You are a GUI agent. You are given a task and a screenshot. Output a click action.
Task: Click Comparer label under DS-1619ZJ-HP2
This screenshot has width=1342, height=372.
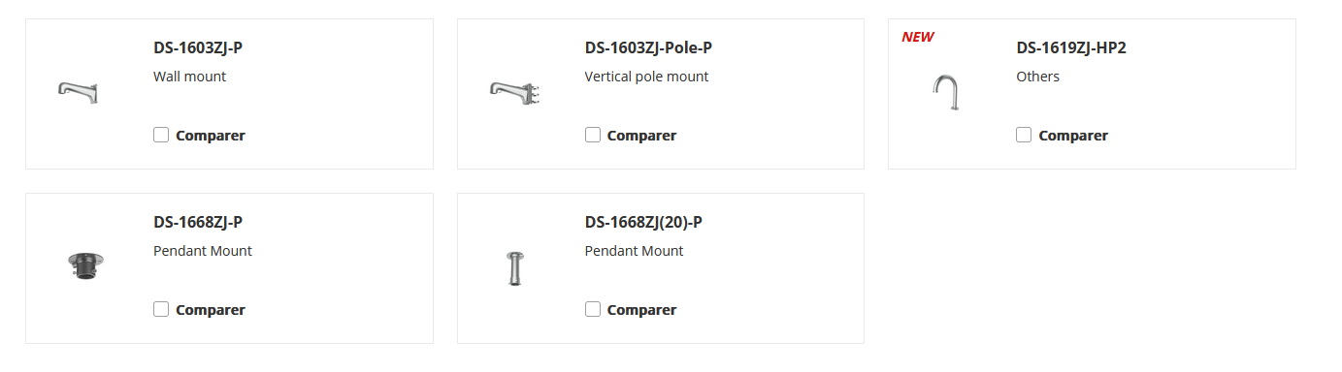click(1073, 136)
